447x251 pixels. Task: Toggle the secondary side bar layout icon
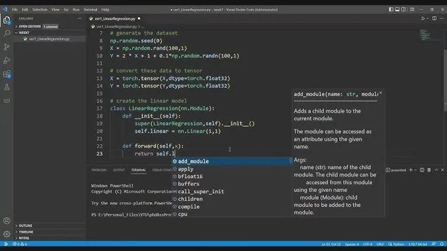[403, 9]
